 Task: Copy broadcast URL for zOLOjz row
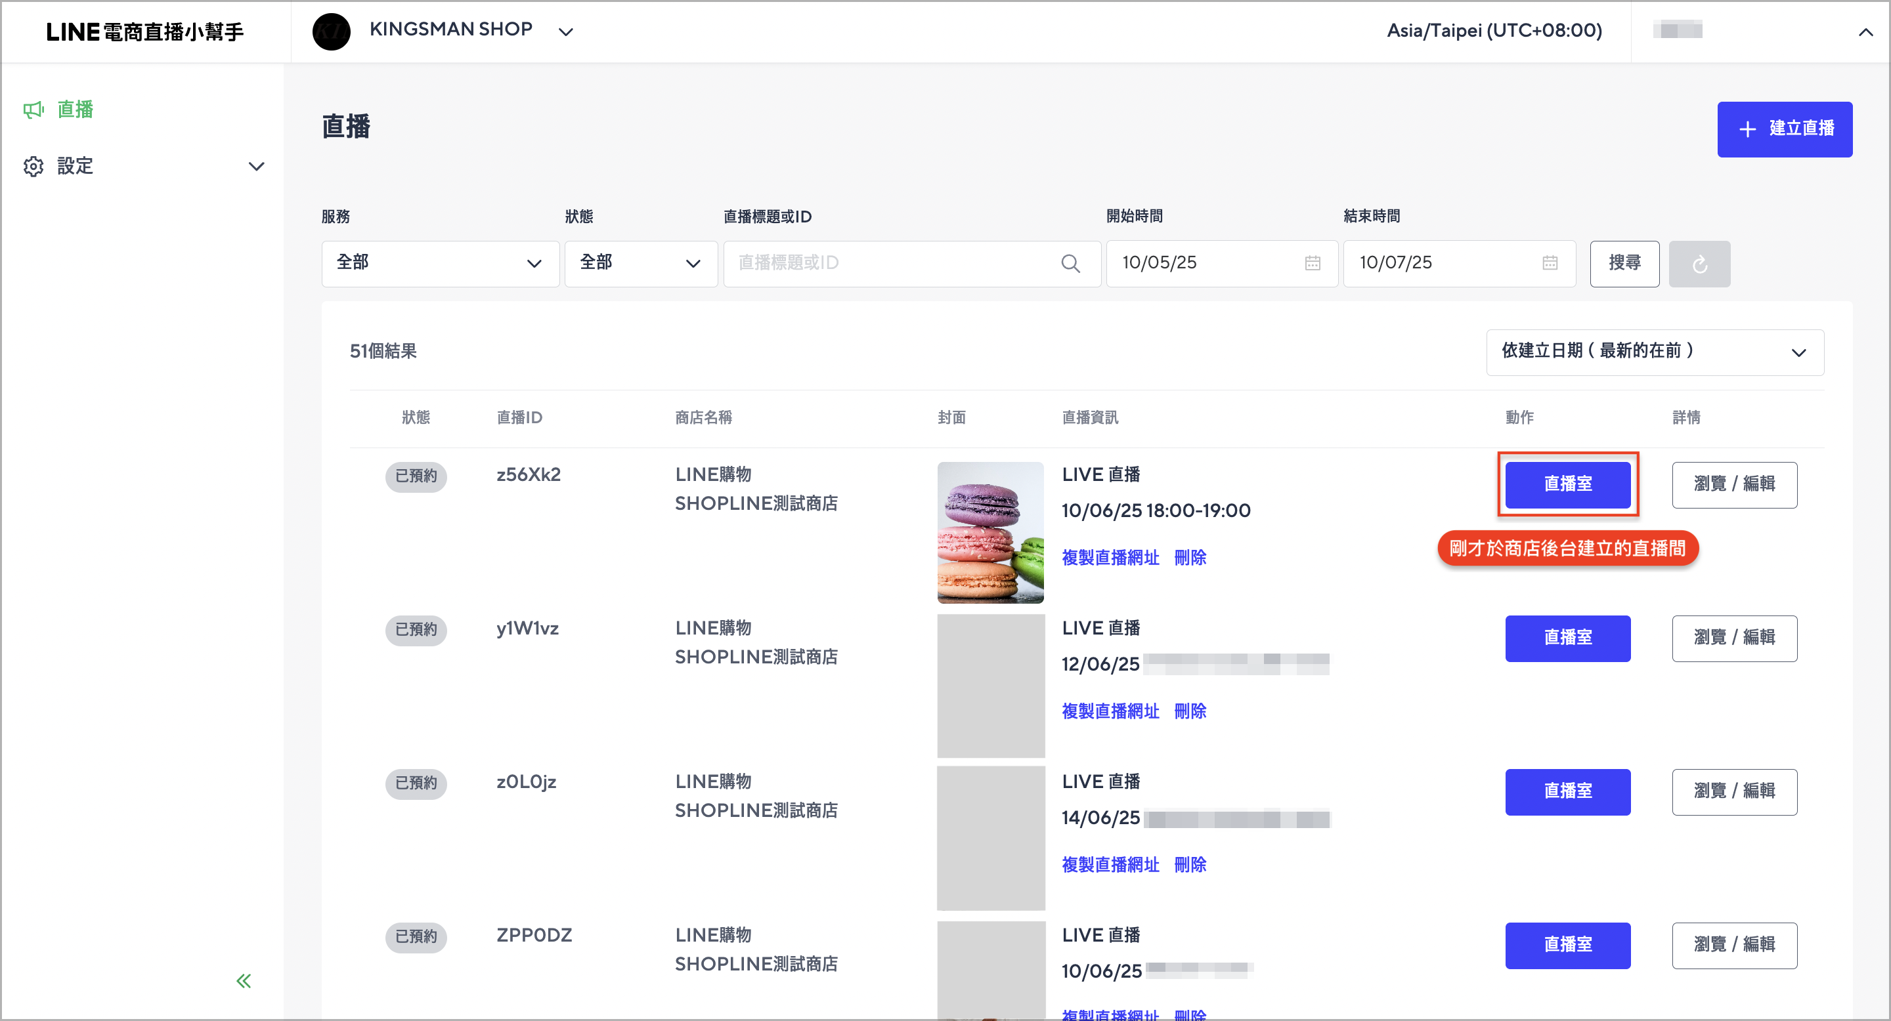(1110, 865)
